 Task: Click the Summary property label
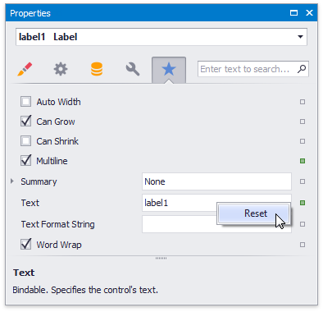point(39,181)
